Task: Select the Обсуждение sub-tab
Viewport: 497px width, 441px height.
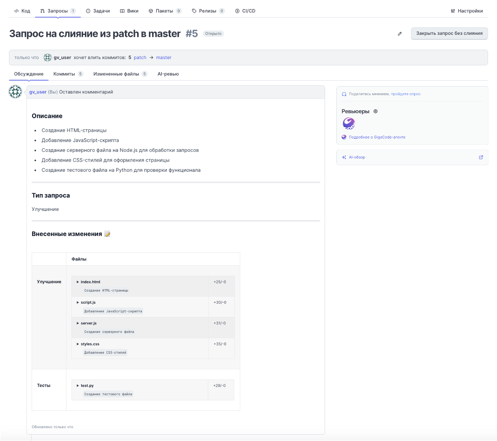Action: [x=29, y=74]
